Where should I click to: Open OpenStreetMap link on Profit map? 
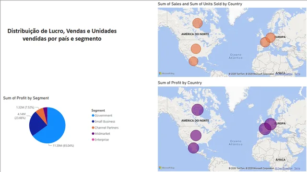click(284, 168)
